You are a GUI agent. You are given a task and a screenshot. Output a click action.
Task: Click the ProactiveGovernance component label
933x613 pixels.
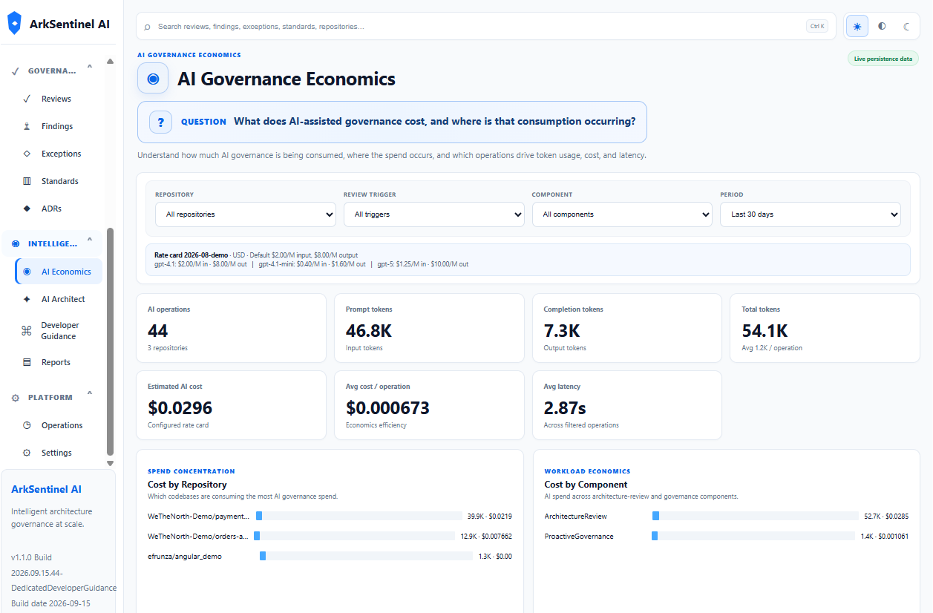pos(579,536)
